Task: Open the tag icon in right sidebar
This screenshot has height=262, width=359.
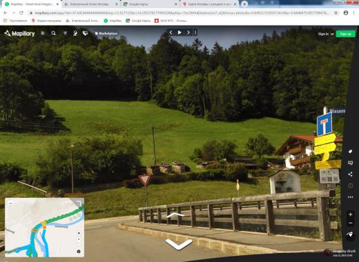Action: [x=350, y=152]
